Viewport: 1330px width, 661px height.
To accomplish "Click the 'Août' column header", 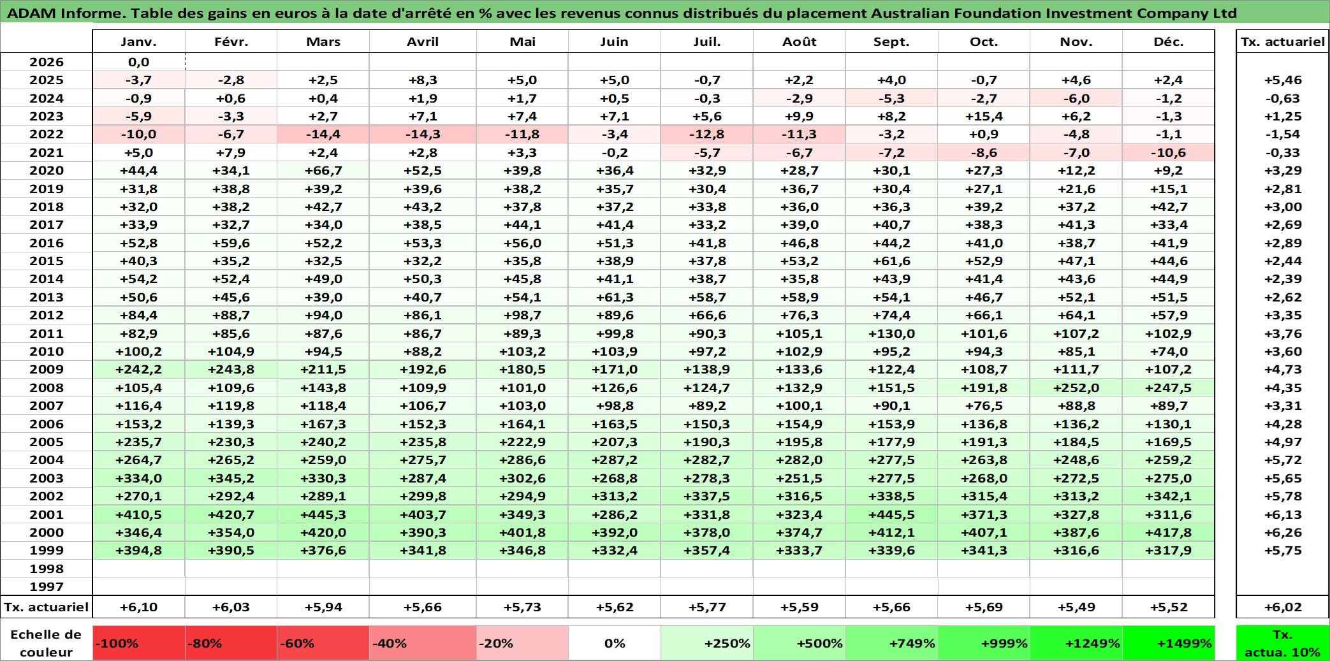I will point(800,41).
